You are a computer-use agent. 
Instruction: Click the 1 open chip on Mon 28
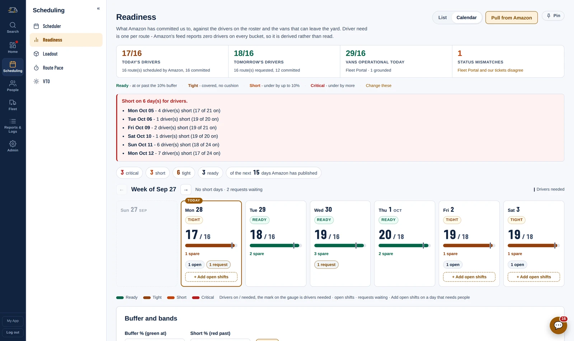[195, 265]
